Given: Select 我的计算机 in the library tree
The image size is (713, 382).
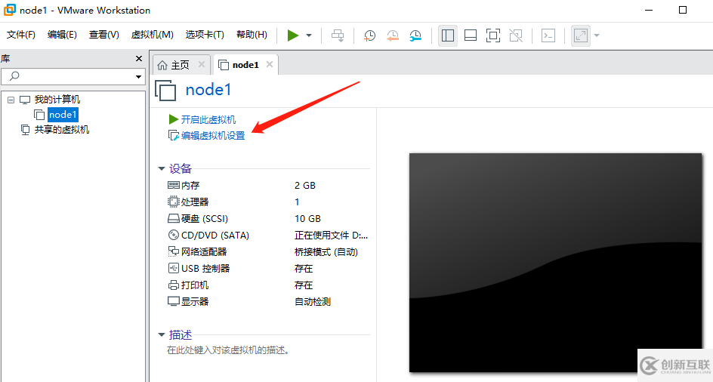Looking at the screenshot, I should click(x=57, y=100).
